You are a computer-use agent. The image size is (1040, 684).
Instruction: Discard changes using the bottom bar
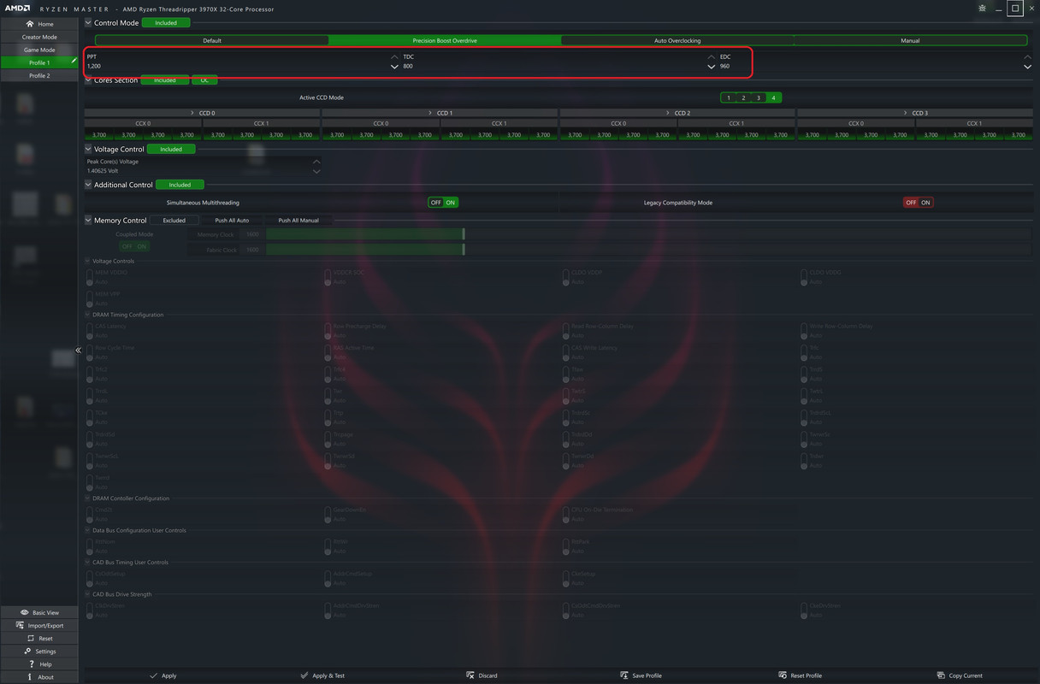pos(482,675)
